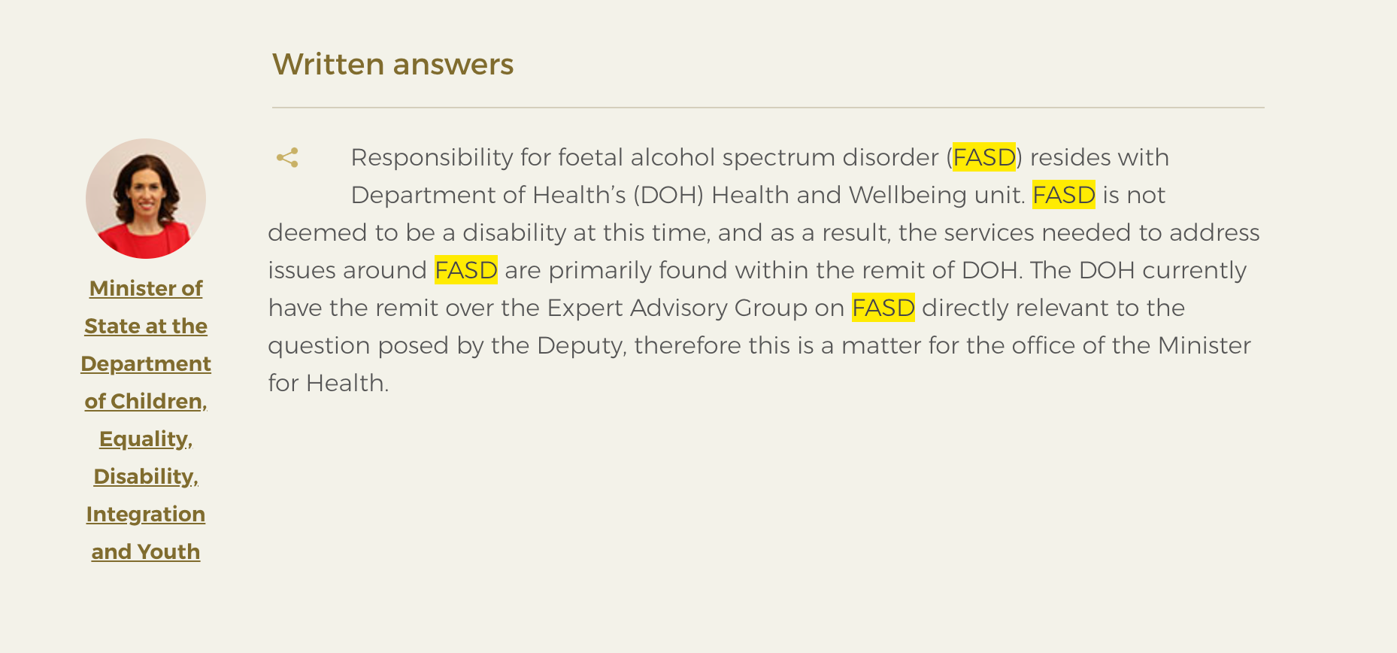
Task: Click the 'and Youth' link line
Action: [x=146, y=551]
